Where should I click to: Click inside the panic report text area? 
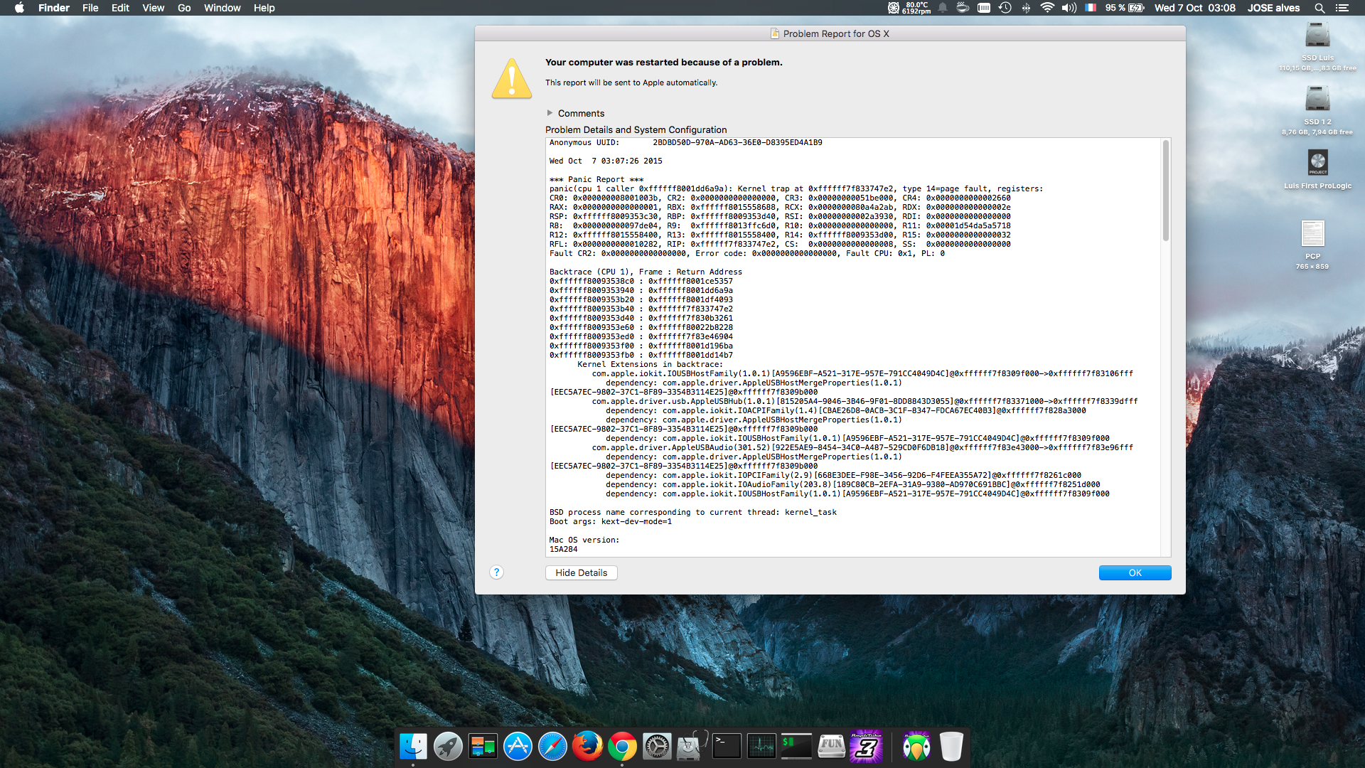pos(853,347)
